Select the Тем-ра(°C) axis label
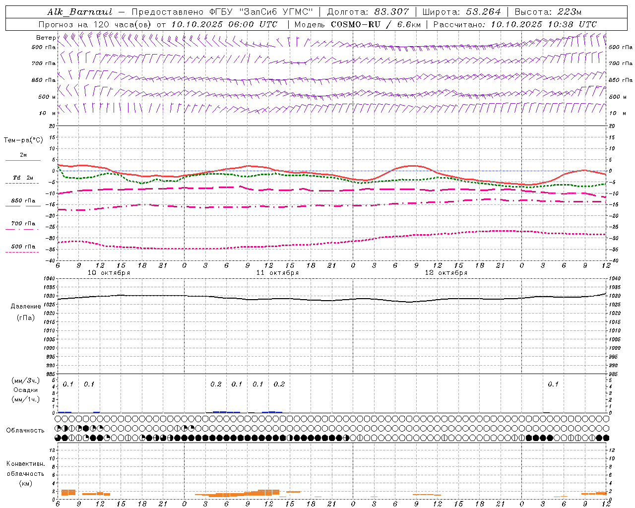The width and height of the screenshot is (635, 508). [x=23, y=140]
